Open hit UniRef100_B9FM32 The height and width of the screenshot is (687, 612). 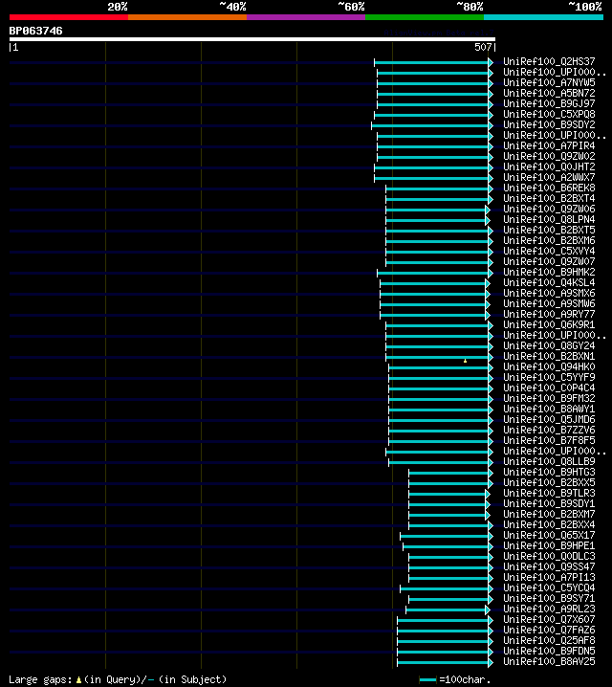[x=549, y=398]
